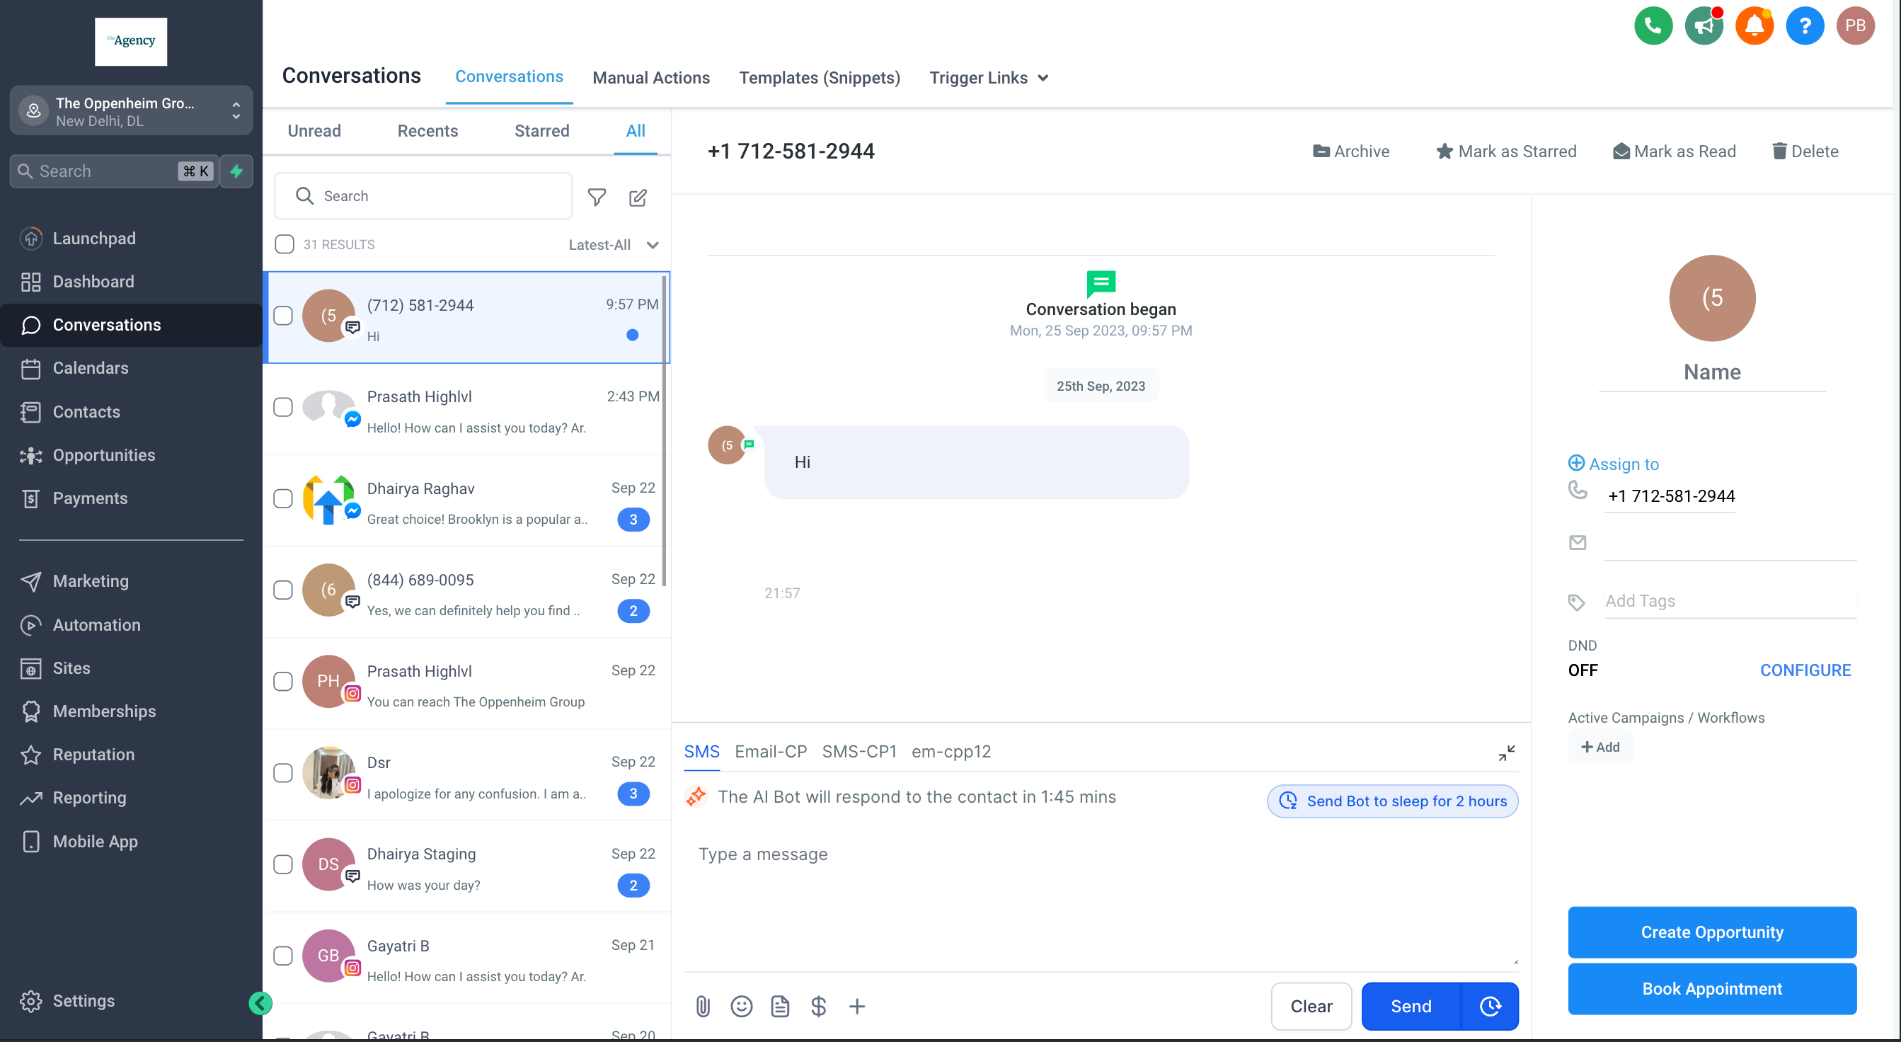Click the attachment paperclip icon

pos(703,1006)
